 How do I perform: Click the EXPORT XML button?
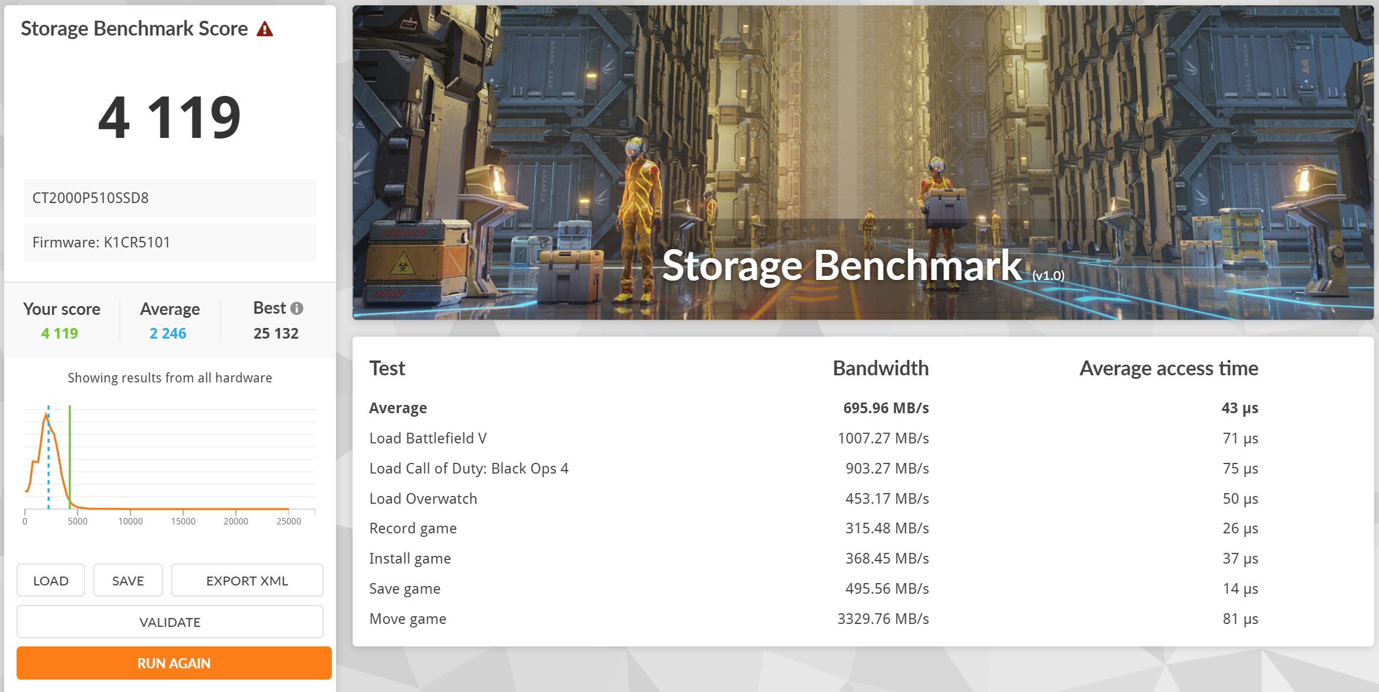click(247, 581)
